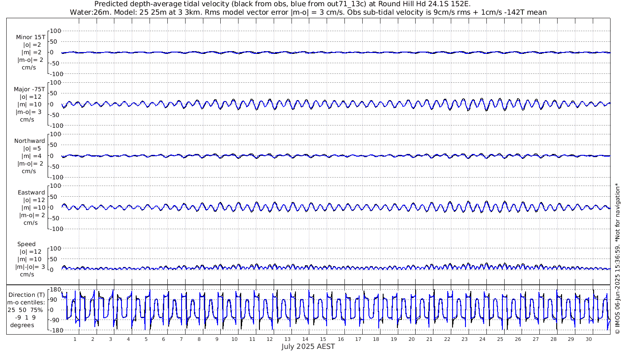Click the 100 tick label in Speed panel
This screenshot has width=623, height=356.
[x=55, y=248]
